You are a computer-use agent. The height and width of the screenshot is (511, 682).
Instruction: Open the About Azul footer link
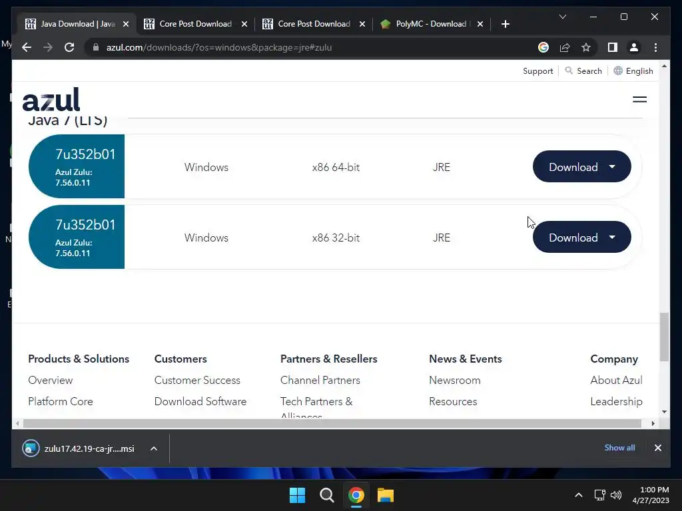coord(616,380)
